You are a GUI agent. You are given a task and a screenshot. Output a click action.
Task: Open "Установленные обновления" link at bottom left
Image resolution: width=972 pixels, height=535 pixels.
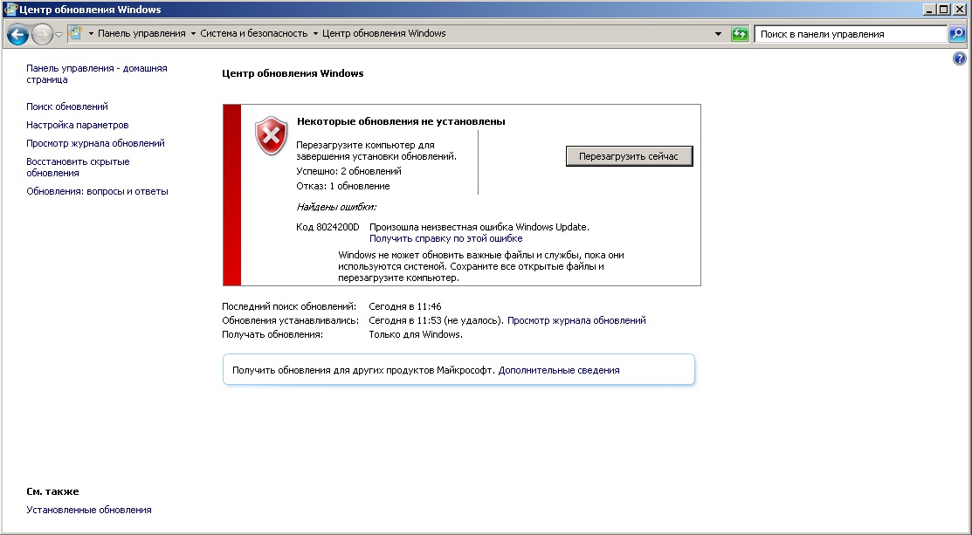pos(89,510)
